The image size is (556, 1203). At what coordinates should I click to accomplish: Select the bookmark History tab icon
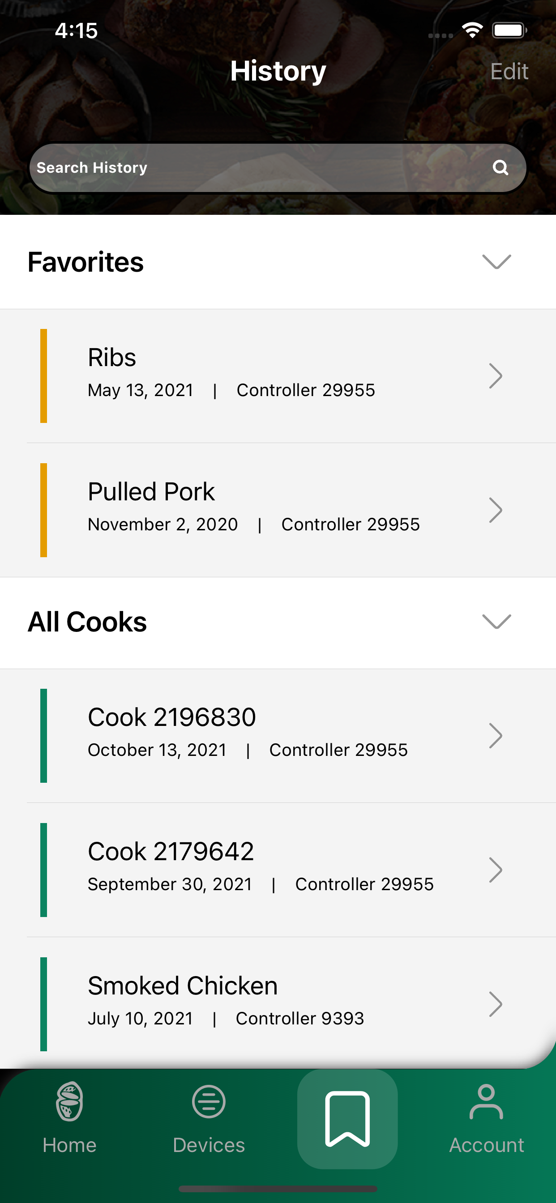[x=348, y=1119]
